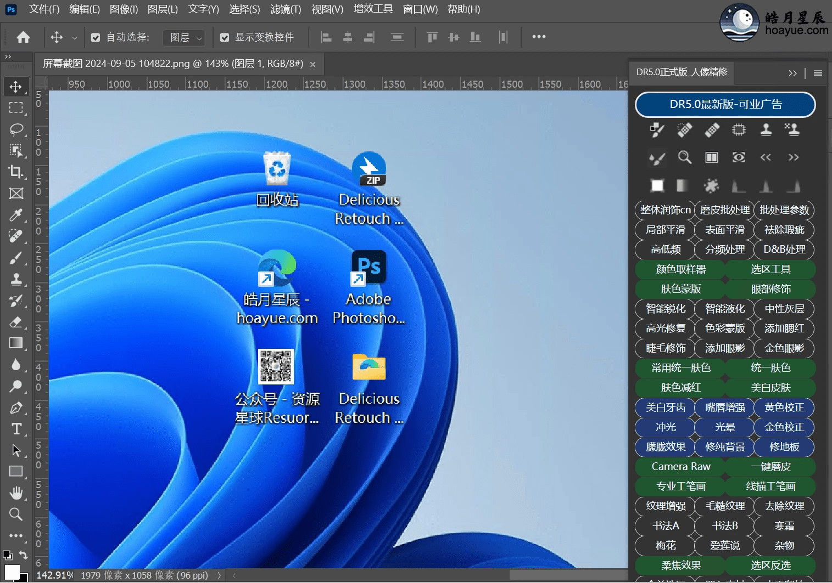Open Move tool preset picker arrow

pyautogui.click(x=75, y=38)
